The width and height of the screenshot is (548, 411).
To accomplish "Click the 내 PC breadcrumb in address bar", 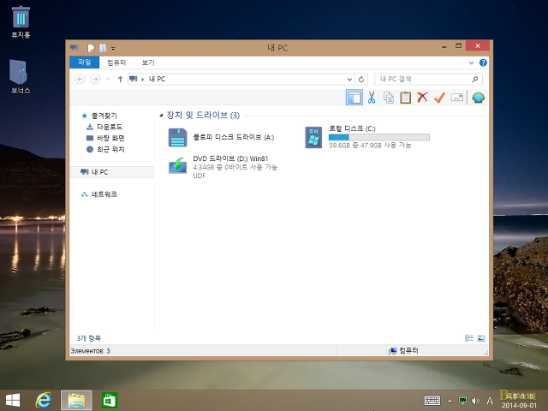I will [157, 80].
